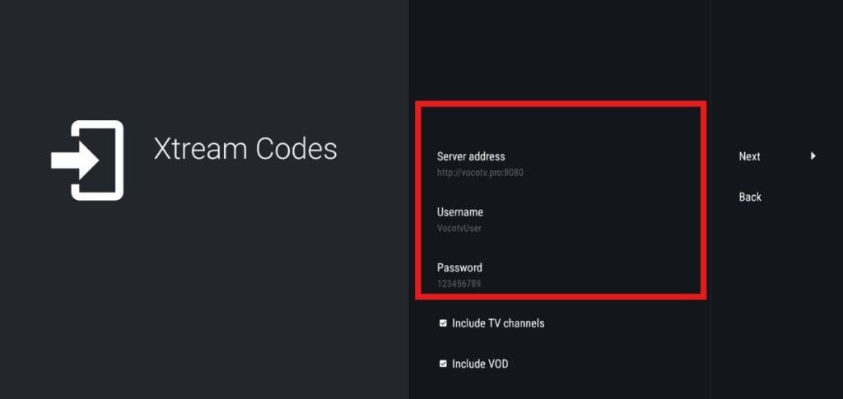Click the Include VOD label text

tap(480, 364)
